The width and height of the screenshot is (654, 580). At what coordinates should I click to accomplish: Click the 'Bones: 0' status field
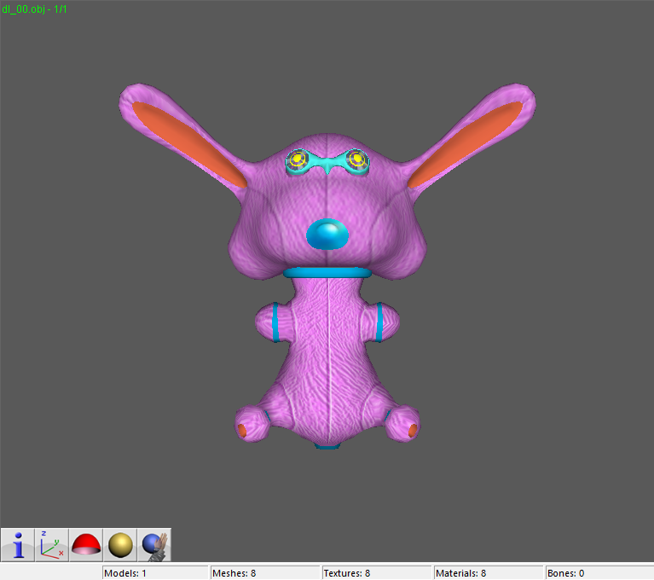click(599, 573)
